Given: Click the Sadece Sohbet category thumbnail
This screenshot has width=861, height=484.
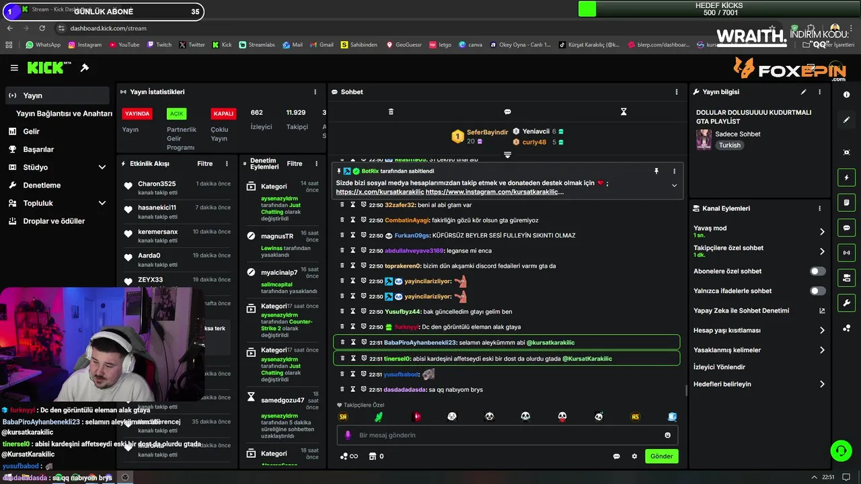Looking at the screenshot, I should 704,139.
